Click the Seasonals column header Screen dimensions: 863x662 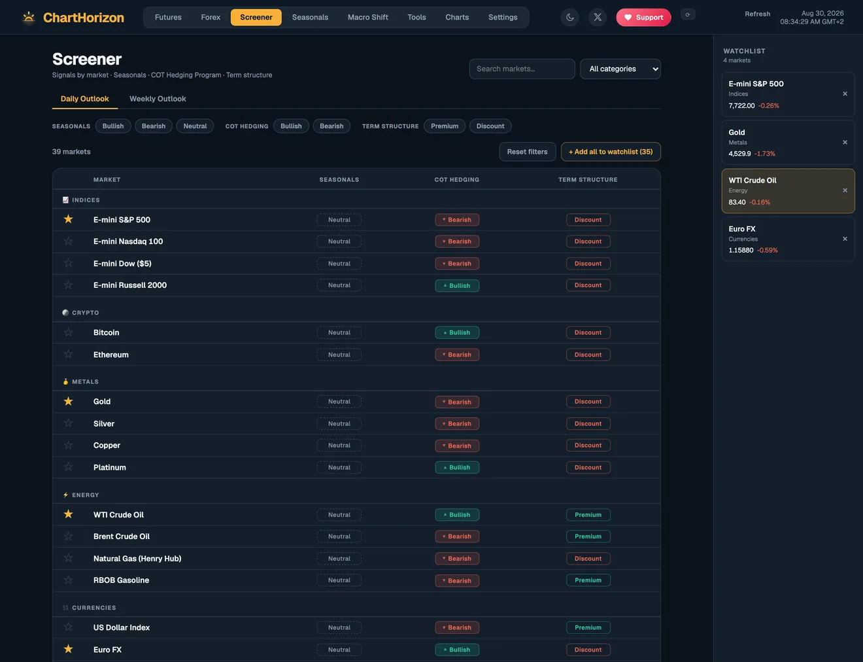point(339,179)
